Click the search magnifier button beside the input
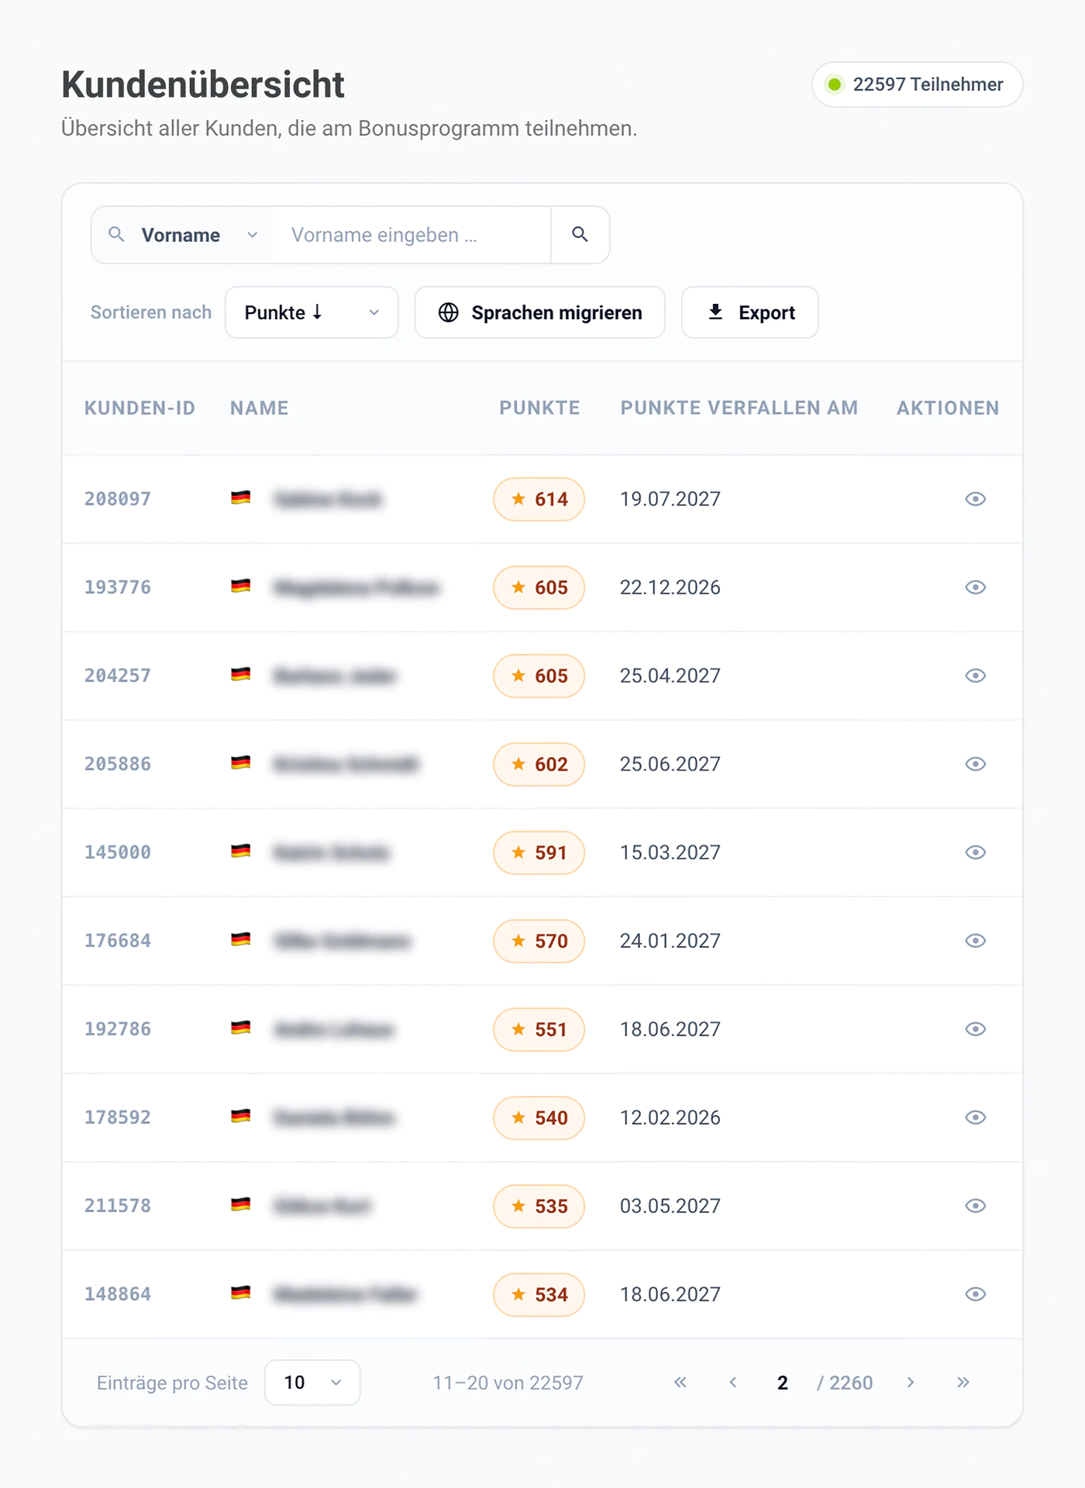The image size is (1085, 1488). point(580,235)
